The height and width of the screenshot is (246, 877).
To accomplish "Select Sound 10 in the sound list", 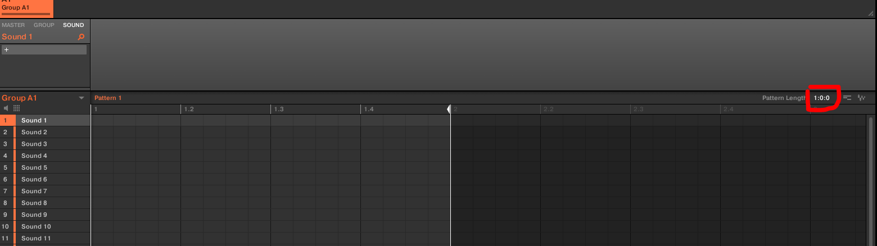I will [36, 226].
